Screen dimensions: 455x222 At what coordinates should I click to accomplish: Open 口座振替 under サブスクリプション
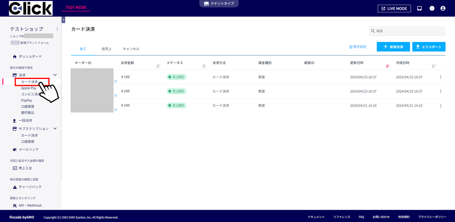[28, 142]
